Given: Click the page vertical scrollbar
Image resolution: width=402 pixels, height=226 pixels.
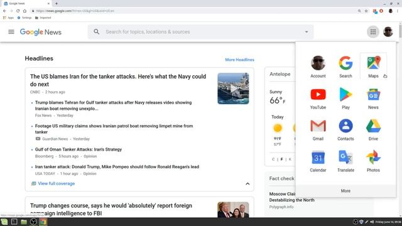Looking at the screenshot, I should [400, 31].
